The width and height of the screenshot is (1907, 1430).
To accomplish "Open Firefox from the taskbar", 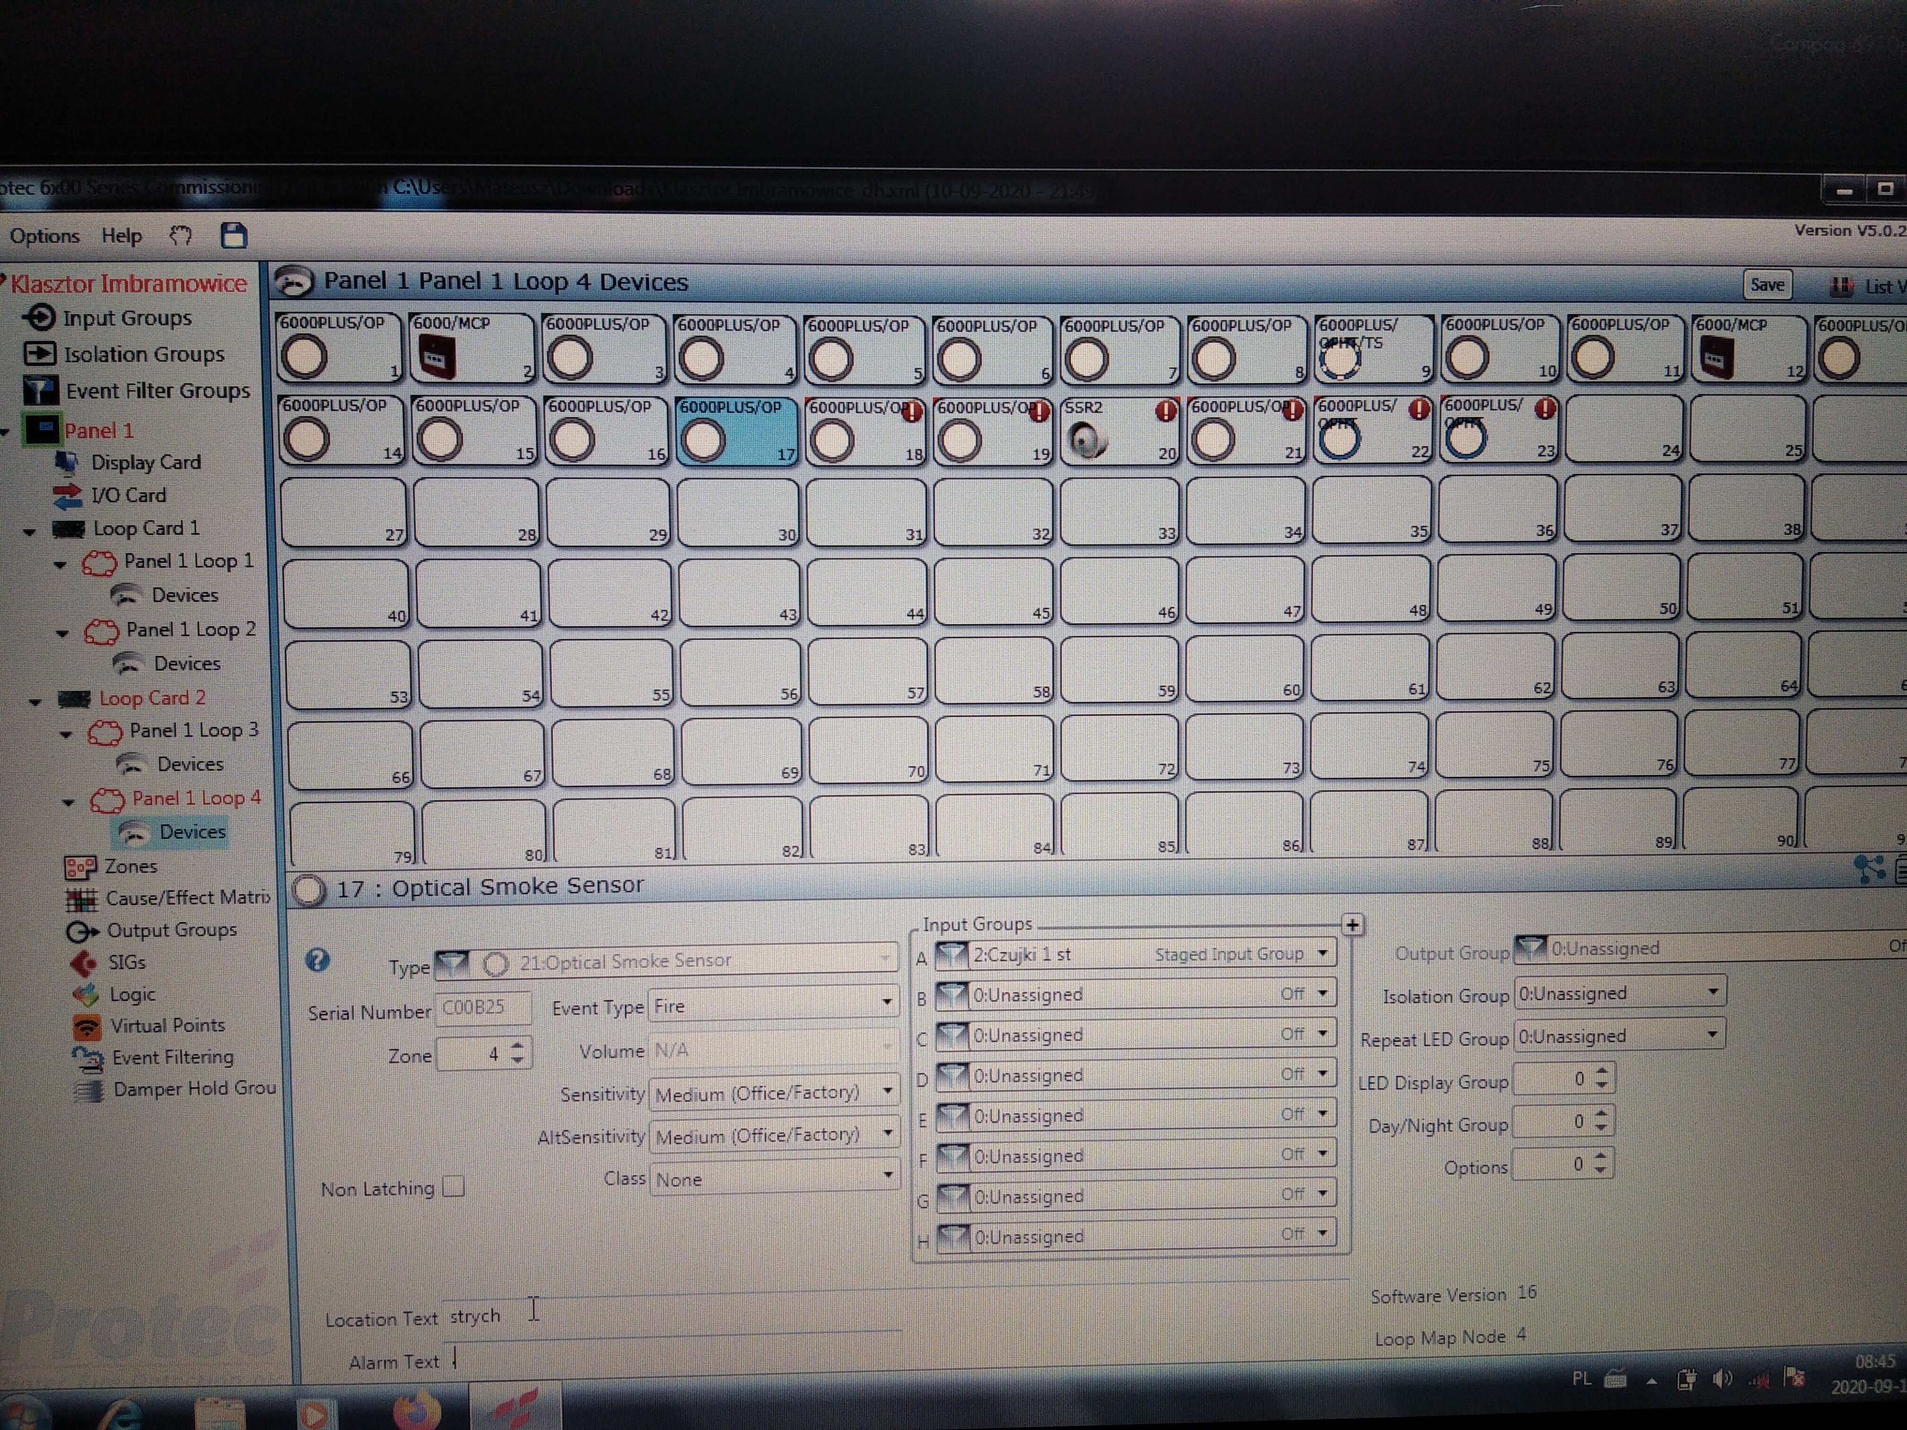I will click(416, 1410).
